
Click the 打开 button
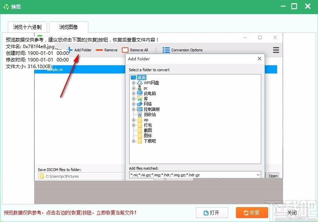(x=212, y=213)
